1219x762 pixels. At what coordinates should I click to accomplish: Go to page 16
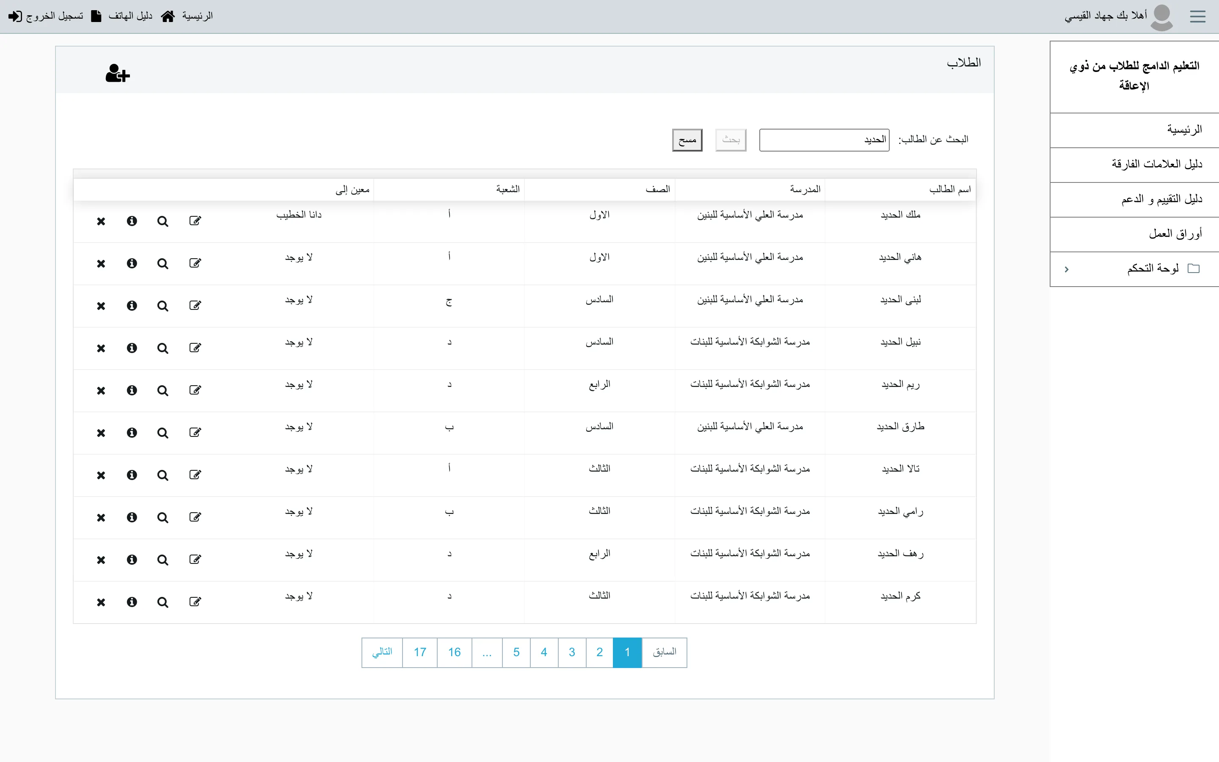454,652
